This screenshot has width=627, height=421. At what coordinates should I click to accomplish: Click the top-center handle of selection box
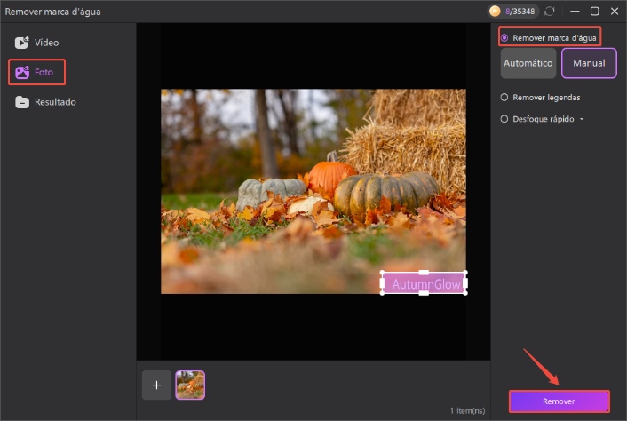click(424, 273)
